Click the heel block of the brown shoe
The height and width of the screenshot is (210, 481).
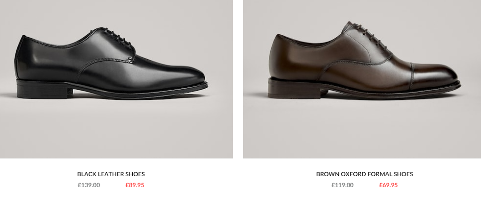click(295, 90)
